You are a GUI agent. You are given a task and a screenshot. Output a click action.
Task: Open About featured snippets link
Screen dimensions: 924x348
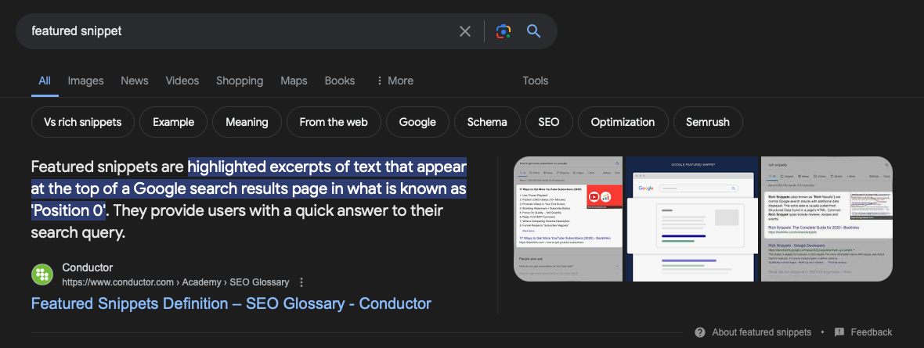point(761,332)
